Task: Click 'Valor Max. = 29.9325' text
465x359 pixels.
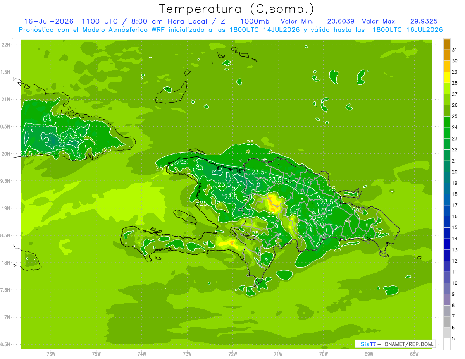Action: 400,21
